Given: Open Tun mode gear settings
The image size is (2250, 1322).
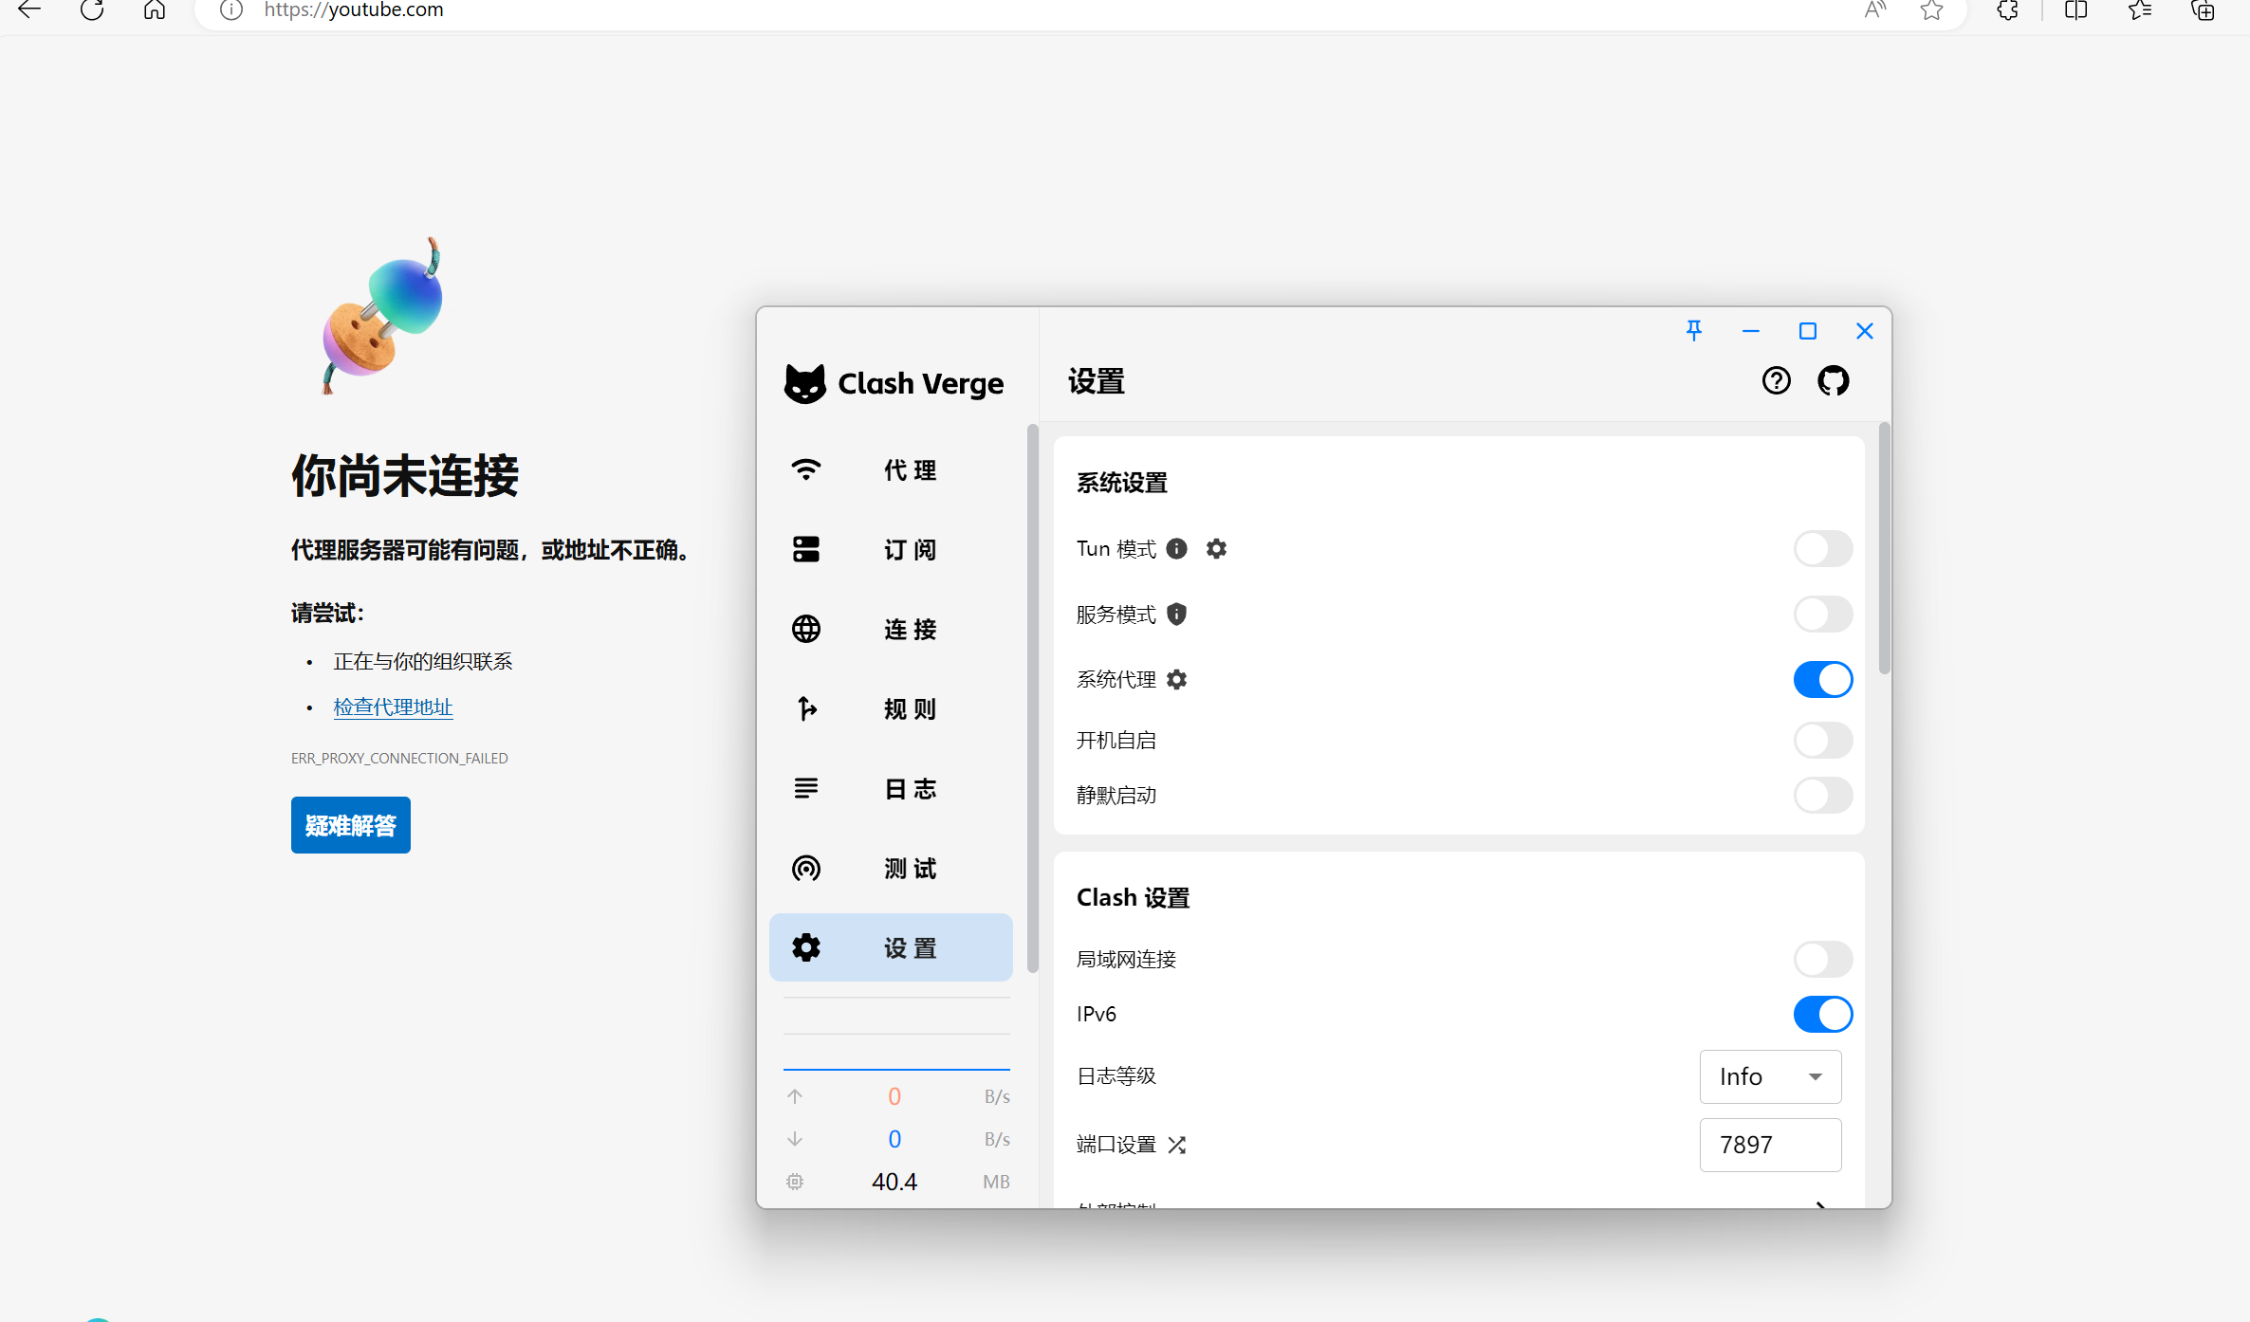Looking at the screenshot, I should tap(1216, 548).
